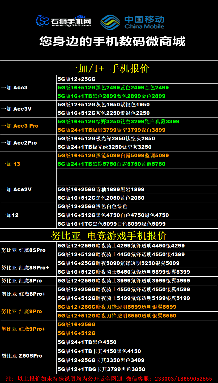Viewport: 218px width, 383px height.
Task: Click the row 24+1TB 绿野3799钛空3799
Action: click(x=137, y=130)
